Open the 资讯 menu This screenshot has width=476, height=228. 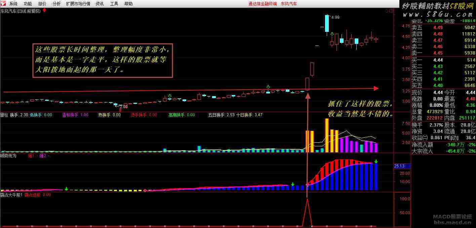[100, 4]
